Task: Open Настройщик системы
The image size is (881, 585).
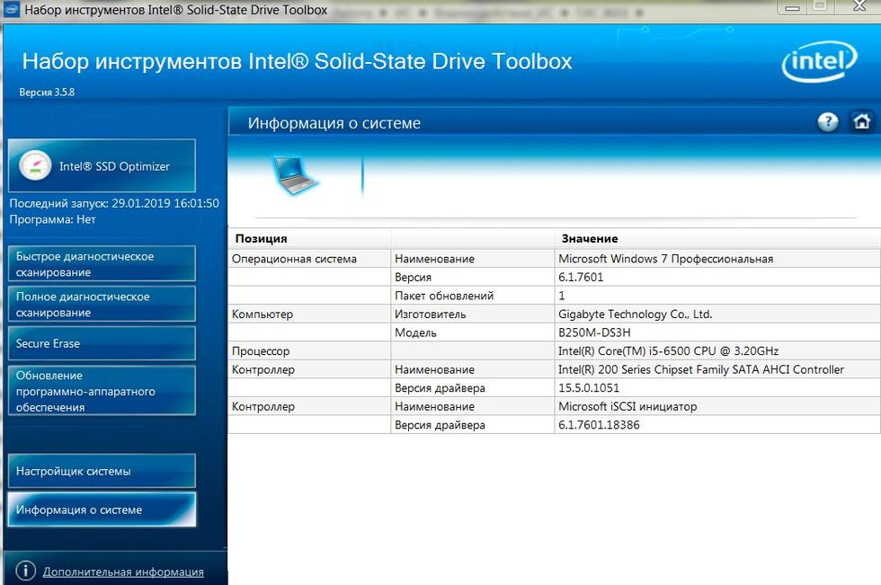Action: (x=101, y=471)
